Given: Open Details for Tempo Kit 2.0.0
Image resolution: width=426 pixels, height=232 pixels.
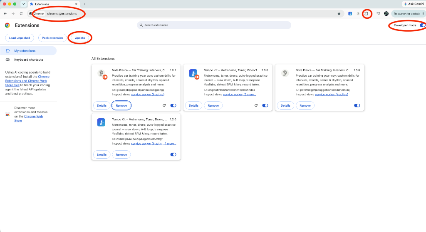Looking at the screenshot, I should [194, 105].
